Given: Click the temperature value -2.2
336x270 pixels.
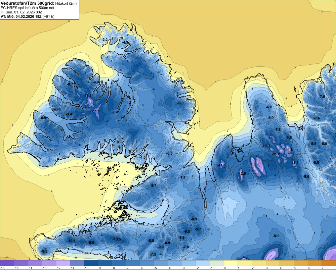Looking at the screenshot, I should (x=104, y=40).
